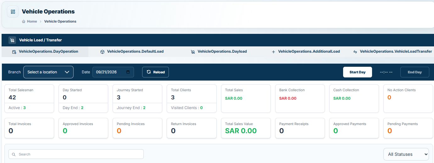Click the Vehicle Load / Transfer cart icon
The height and width of the screenshot is (163, 434).
[12, 40]
